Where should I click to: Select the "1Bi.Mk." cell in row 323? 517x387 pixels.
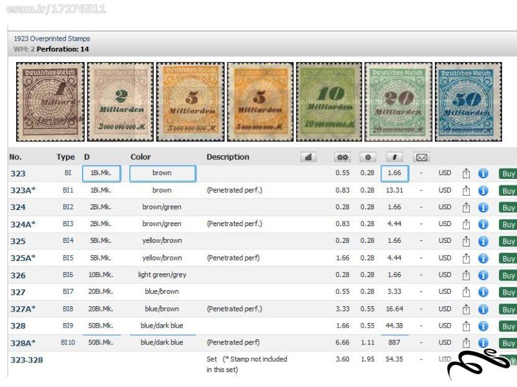click(101, 173)
